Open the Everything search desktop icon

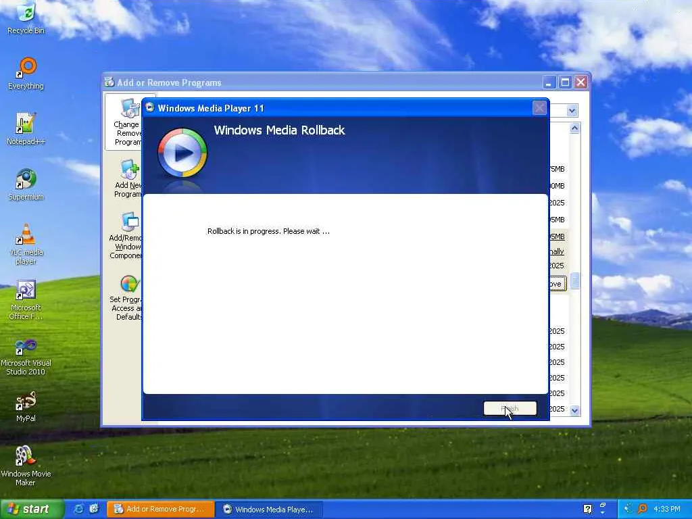tap(26, 74)
